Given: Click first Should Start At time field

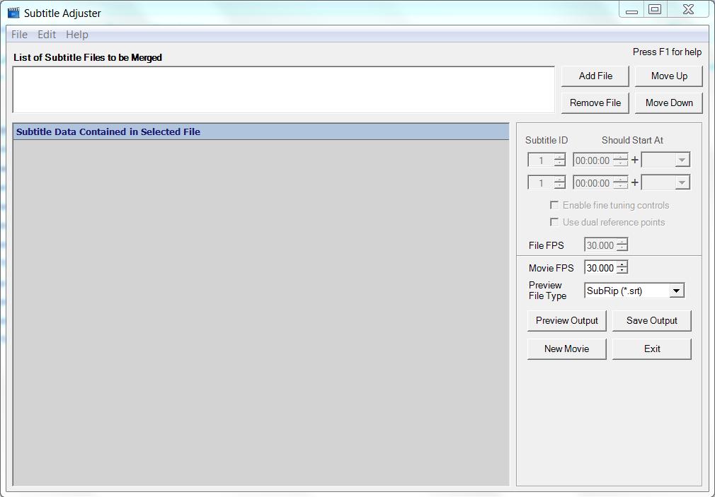Looking at the screenshot, I should click(x=593, y=160).
